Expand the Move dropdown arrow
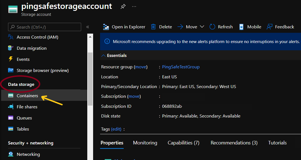This screenshot has height=160, width=301. coord(202,27)
